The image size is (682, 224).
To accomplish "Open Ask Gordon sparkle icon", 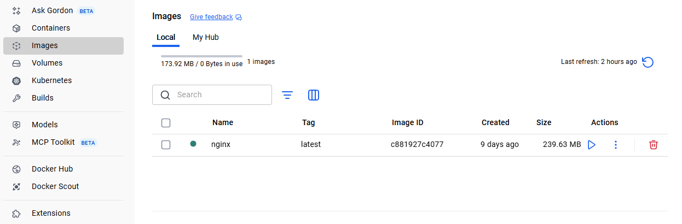I will 16,10.
